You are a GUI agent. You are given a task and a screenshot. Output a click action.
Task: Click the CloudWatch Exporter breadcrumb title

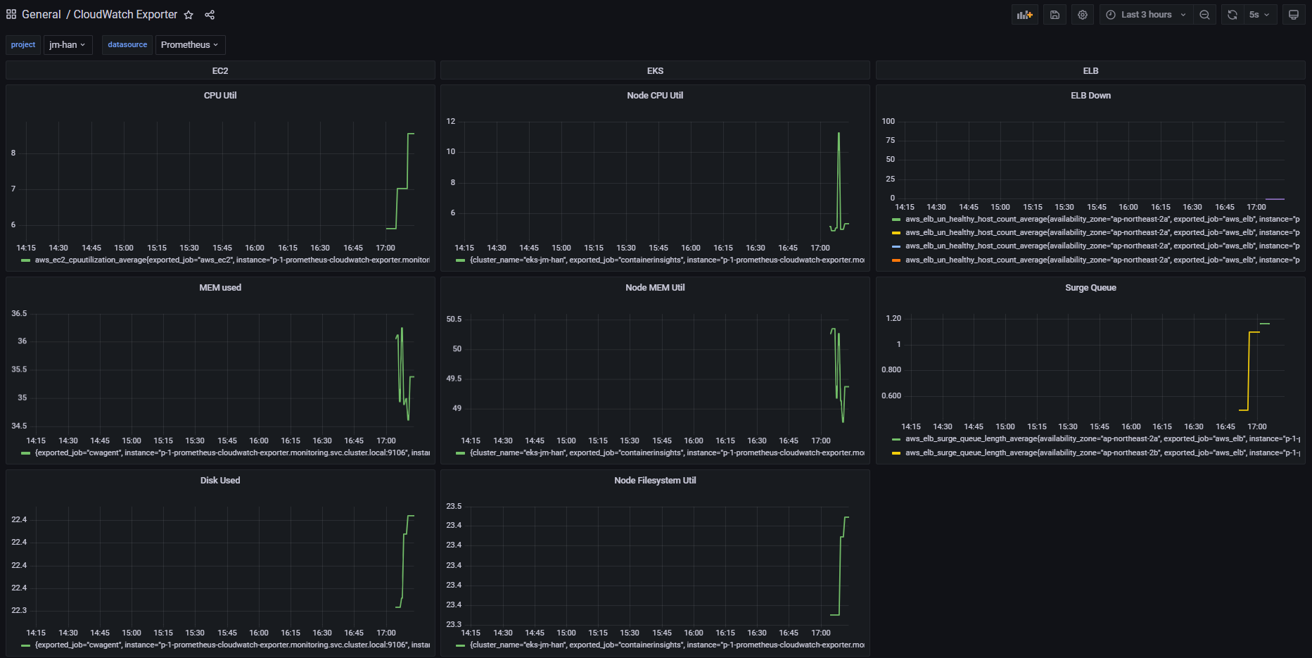[x=125, y=15]
